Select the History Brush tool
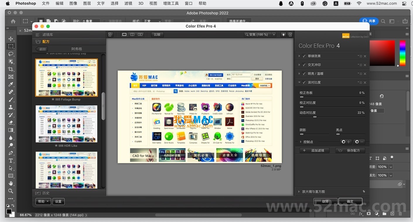 point(11,115)
